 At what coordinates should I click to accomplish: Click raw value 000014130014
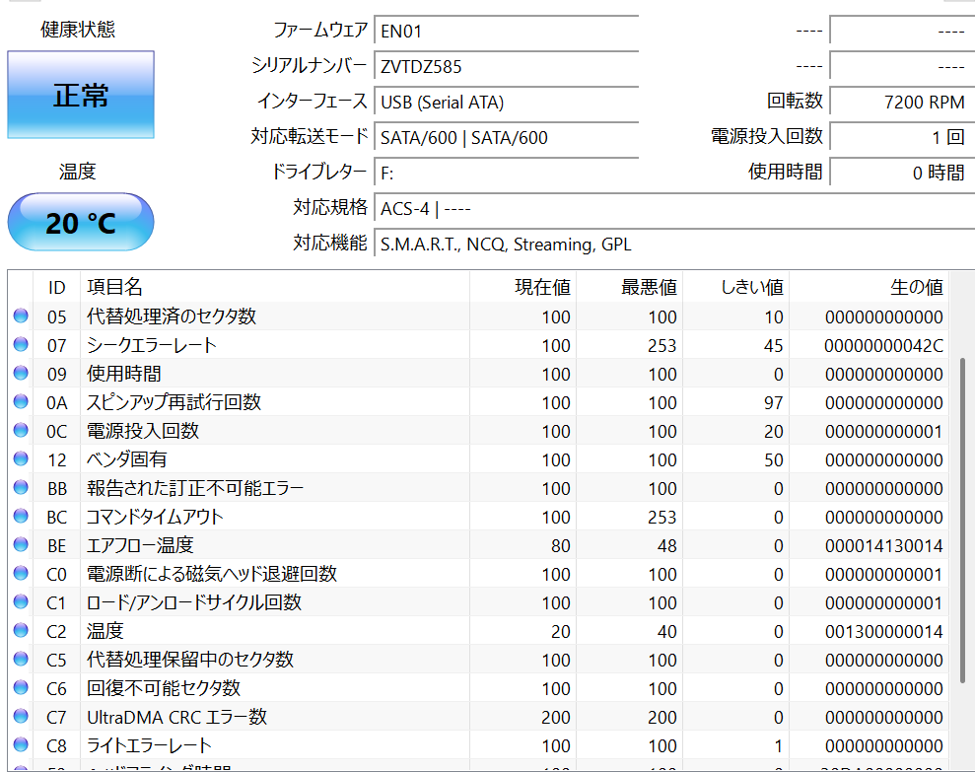(883, 546)
